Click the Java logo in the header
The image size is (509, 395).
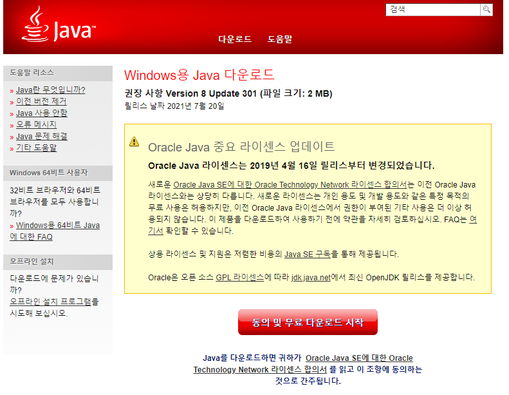(x=59, y=24)
